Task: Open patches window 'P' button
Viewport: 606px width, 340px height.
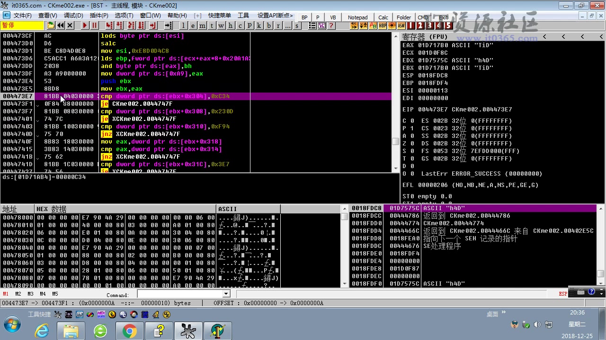Action: [x=250, y=25]
